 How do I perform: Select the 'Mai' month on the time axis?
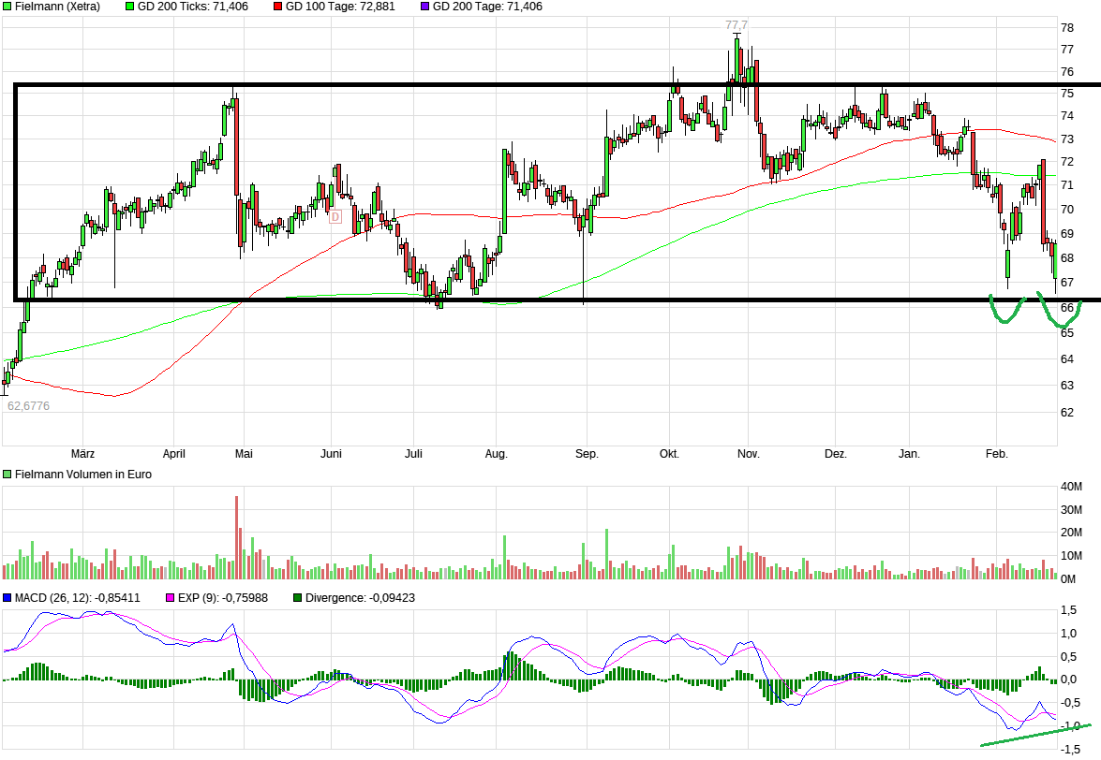(244, 455)
